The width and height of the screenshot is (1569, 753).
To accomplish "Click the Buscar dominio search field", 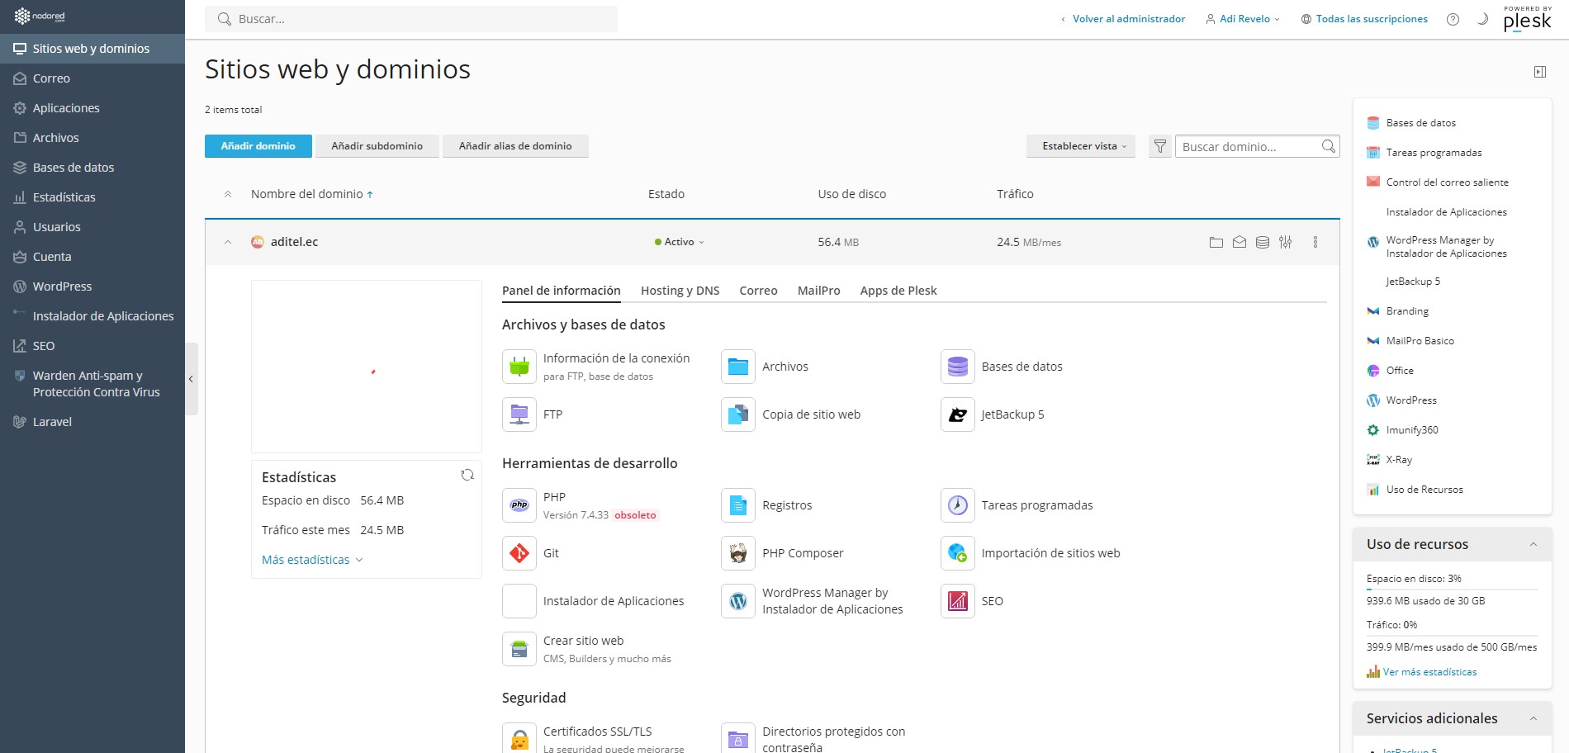I will (x=1247, y=146).
